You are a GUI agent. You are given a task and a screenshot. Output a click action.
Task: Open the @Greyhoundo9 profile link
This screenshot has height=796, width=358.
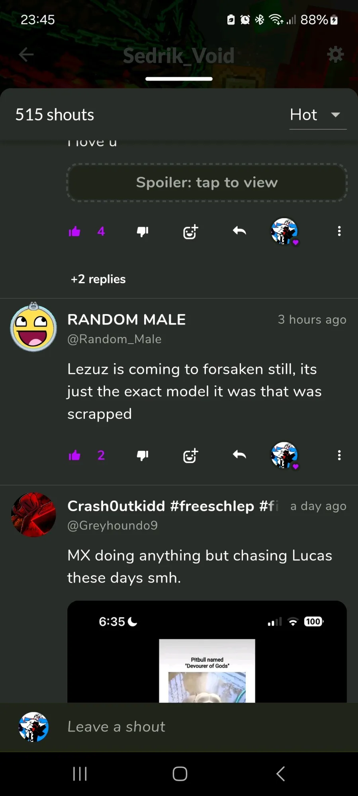tap(112, 526)
